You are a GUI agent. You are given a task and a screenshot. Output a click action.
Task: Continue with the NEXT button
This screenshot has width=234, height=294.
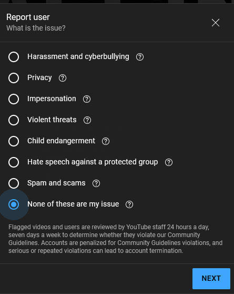[x=211, y=278]
